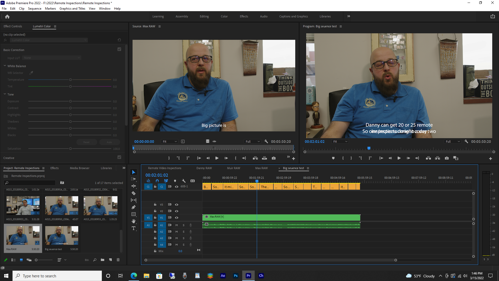Screen dimensions: 499x281
Task: Collapse the Tone section in Lumetri Color
Action: click(x=5, y=94)
